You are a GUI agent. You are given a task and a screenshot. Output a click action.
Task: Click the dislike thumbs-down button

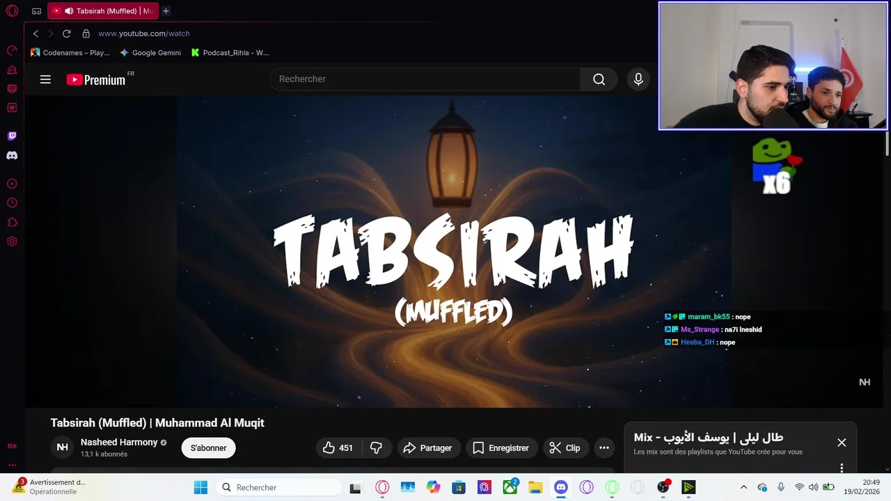pyautogui.click(x=376, y=448)
